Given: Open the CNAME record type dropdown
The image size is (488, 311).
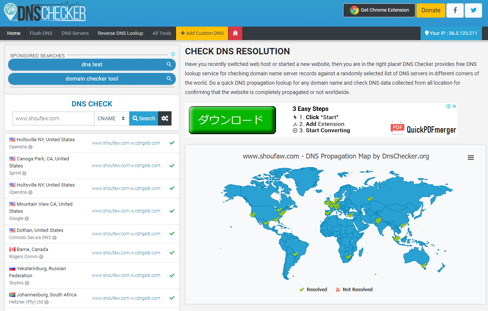Looking at the screenshot, I should pos(112,118).
